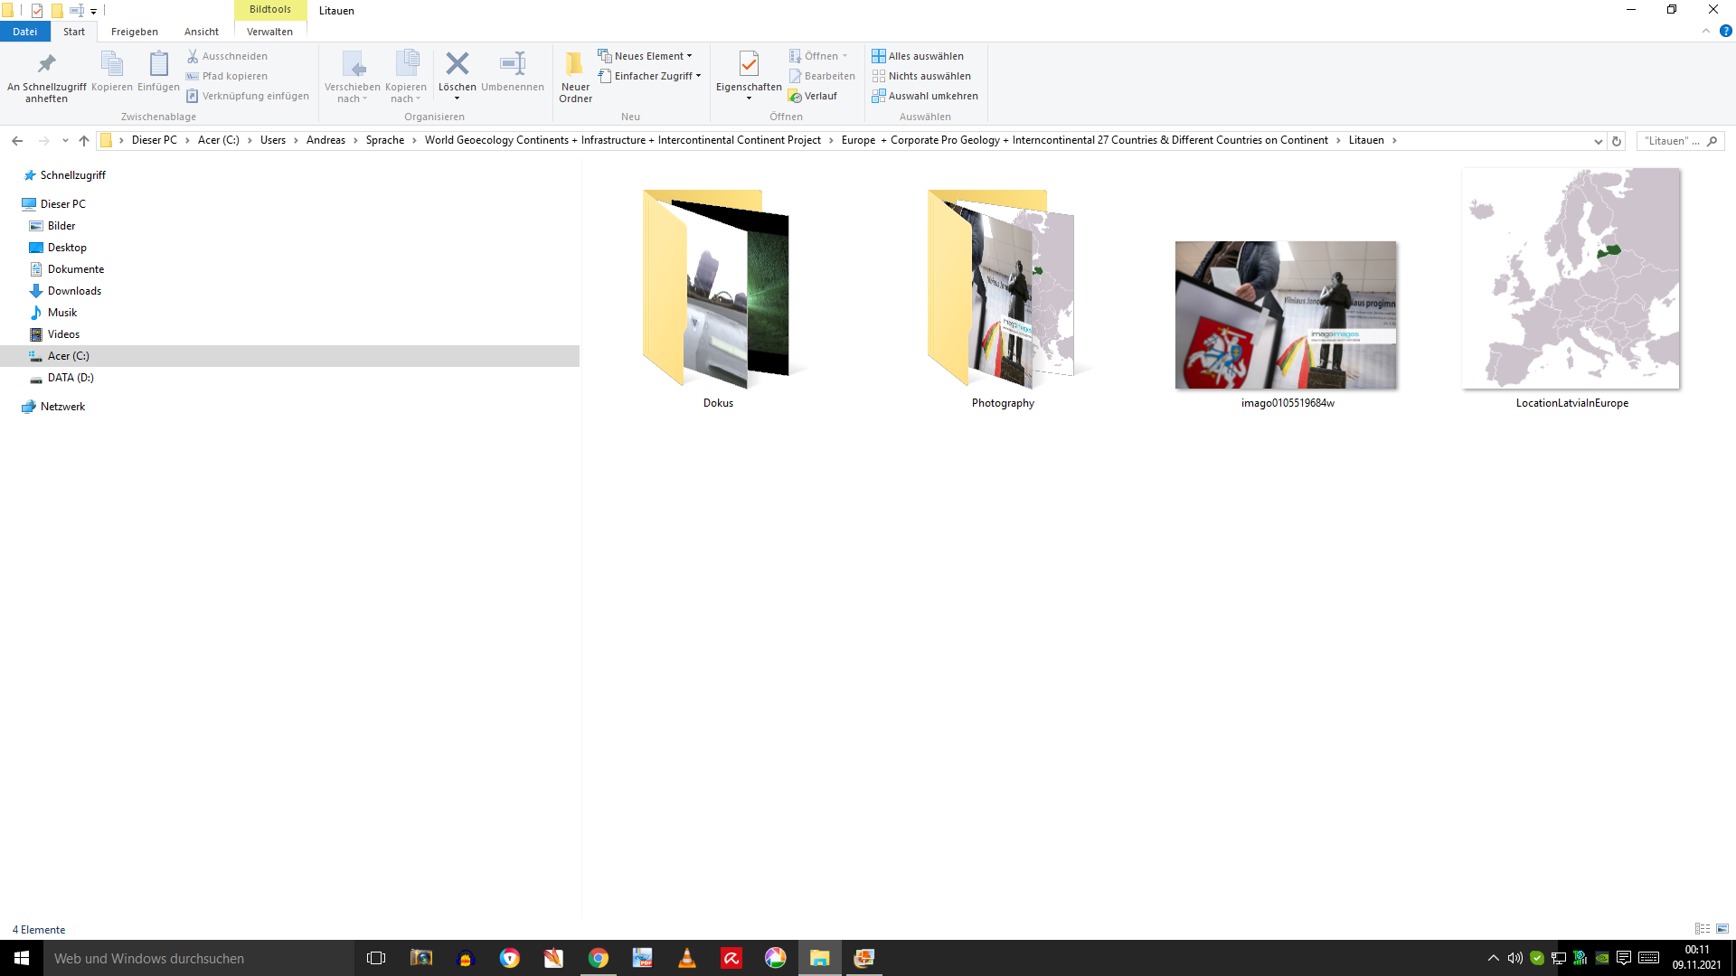Switch to the Ansicht tab
Viewport: 1736px width, 976px height.
(202, 32)
